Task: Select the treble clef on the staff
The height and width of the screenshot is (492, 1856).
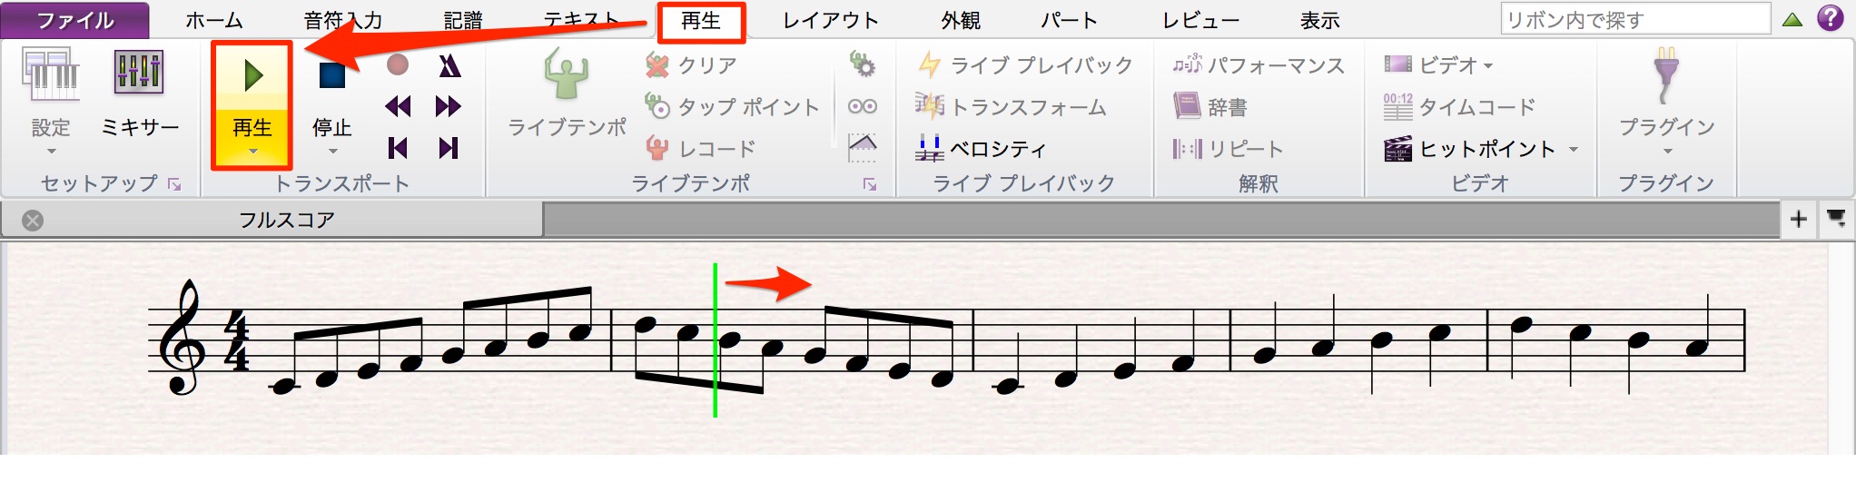Action: 181,338
